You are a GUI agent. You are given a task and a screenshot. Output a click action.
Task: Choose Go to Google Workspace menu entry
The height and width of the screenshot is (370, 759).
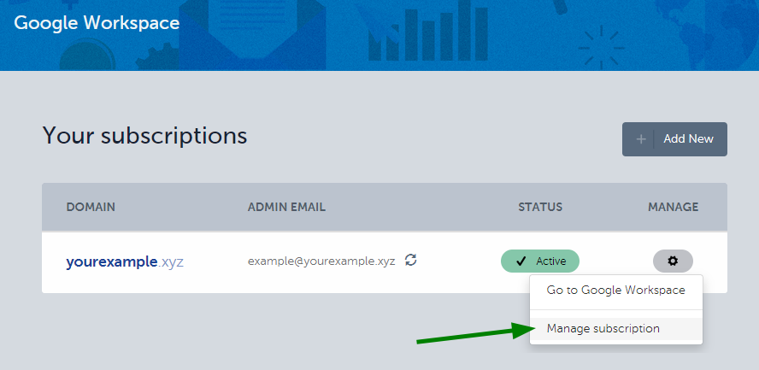[x=615, y=291]
